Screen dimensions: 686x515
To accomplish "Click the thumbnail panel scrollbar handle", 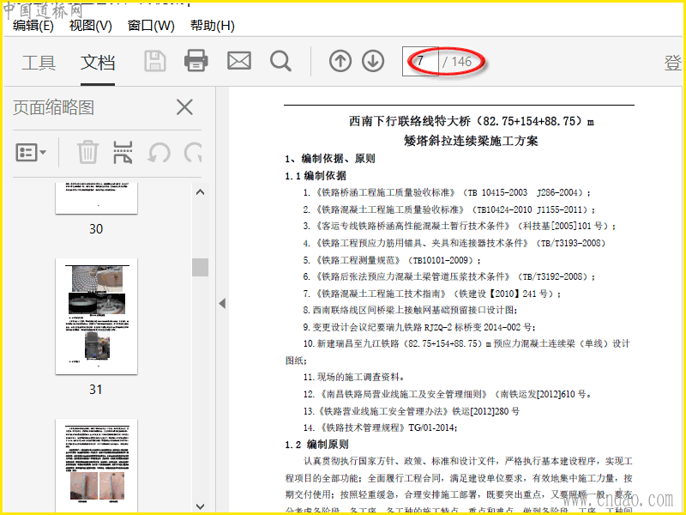I will pos(200,267).
